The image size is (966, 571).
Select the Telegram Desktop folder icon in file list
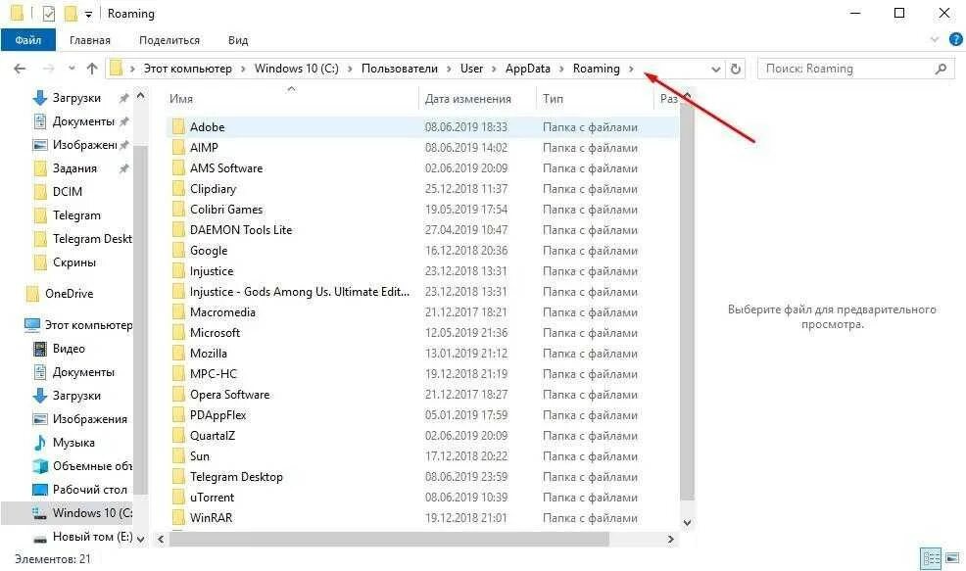pyautogui.click(x=178, y=477)
